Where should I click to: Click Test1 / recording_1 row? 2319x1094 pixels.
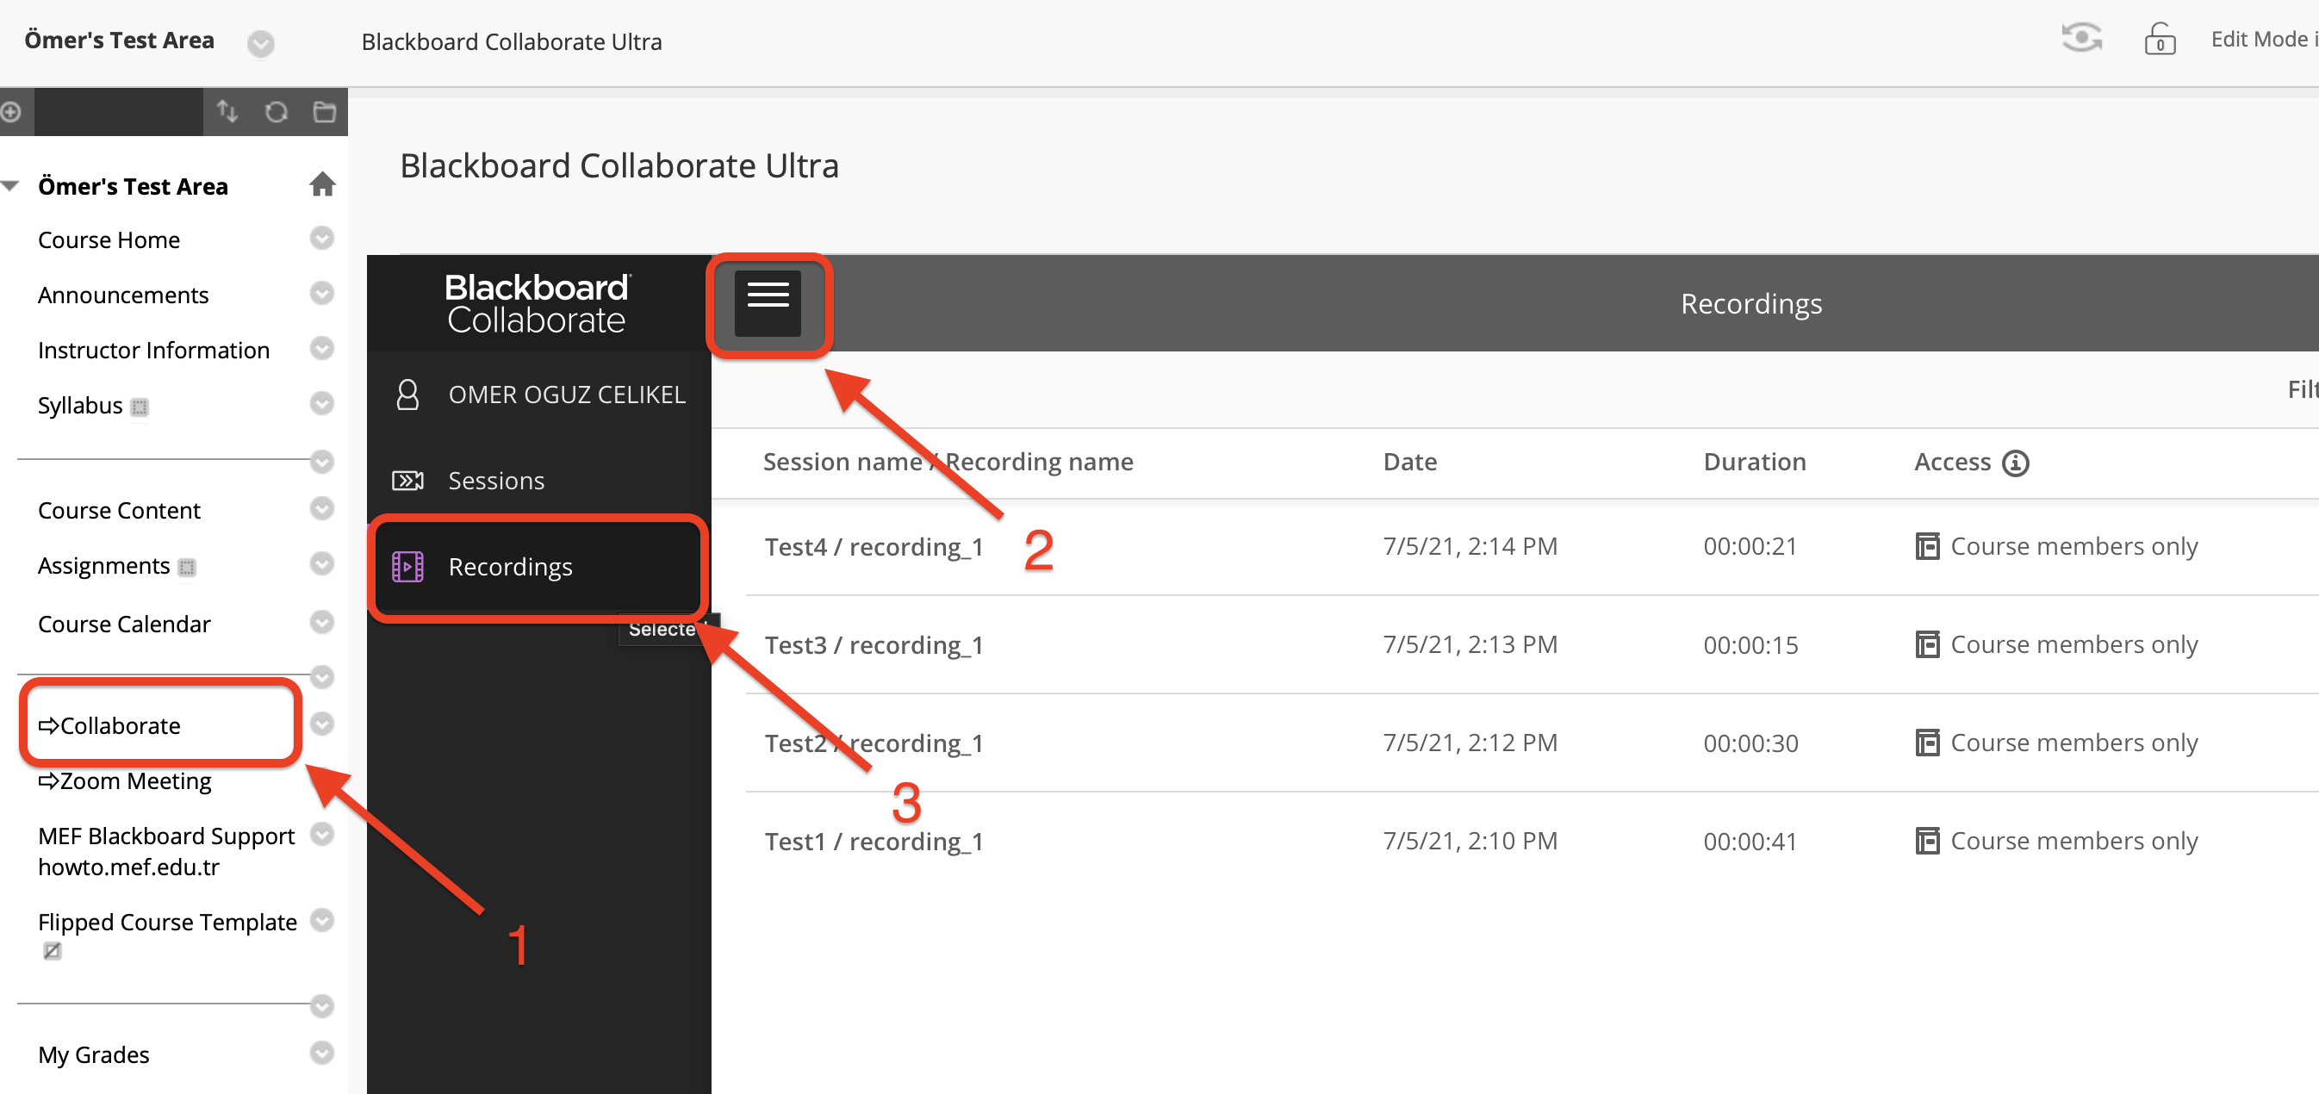[x=1533, y=841]
